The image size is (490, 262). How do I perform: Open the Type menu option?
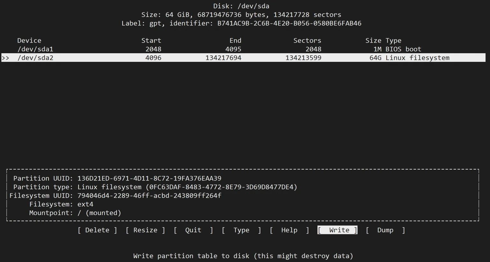coord(241,230)
